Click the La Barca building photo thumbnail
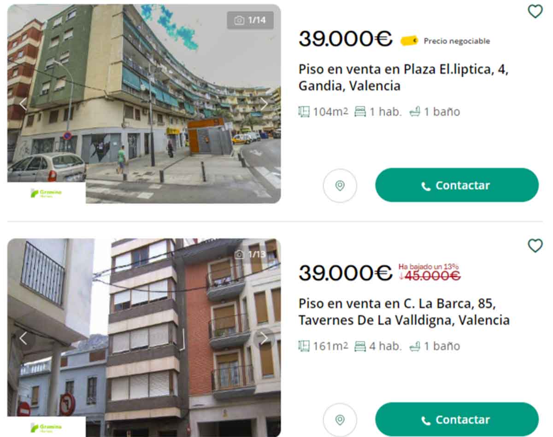The width and height of the screenshot is (553, 437). coord(144,338)
